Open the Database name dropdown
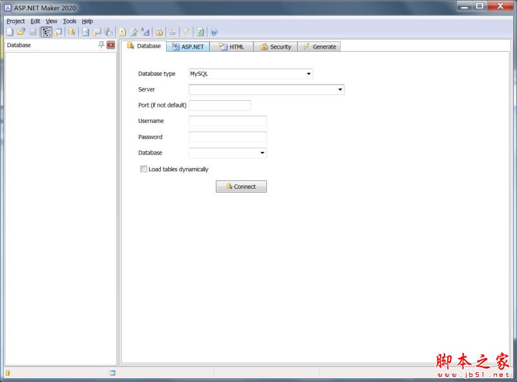 coord(261,153)
